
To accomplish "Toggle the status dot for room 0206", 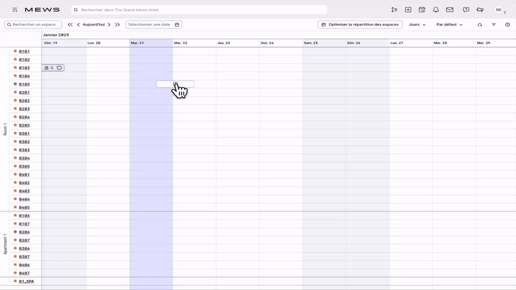I will coord(15,232).
